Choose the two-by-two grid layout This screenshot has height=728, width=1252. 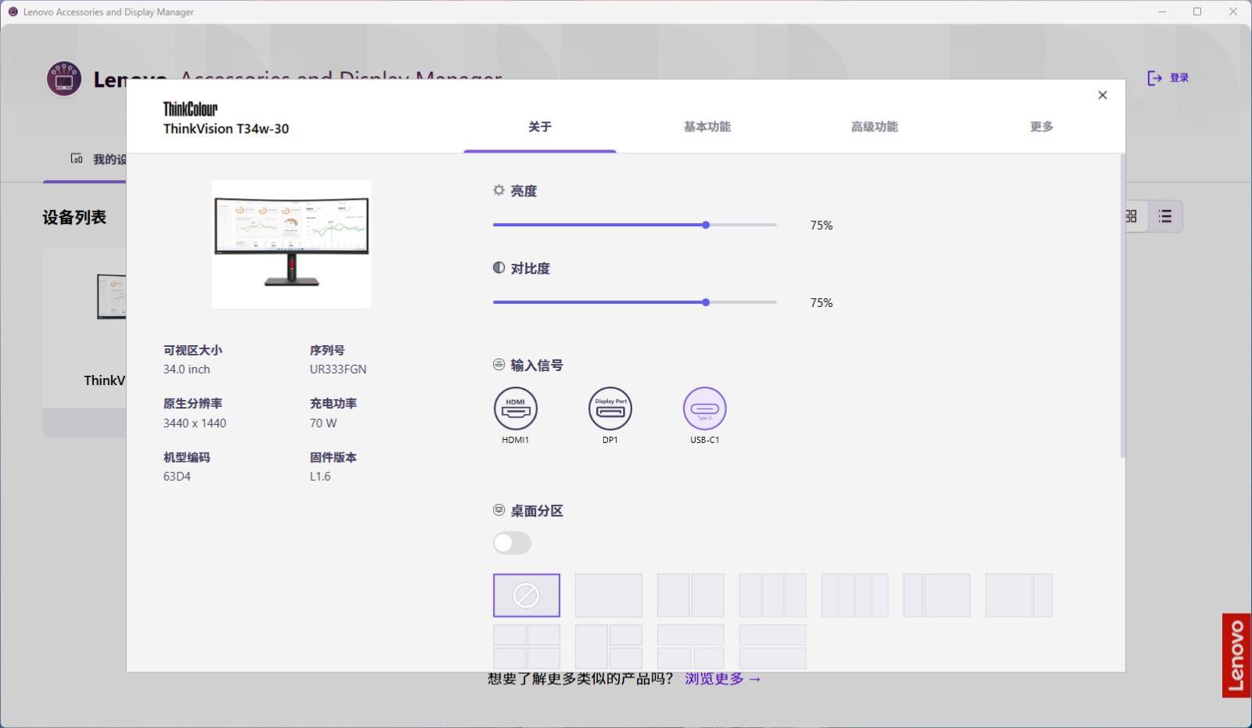click(526, 647)
